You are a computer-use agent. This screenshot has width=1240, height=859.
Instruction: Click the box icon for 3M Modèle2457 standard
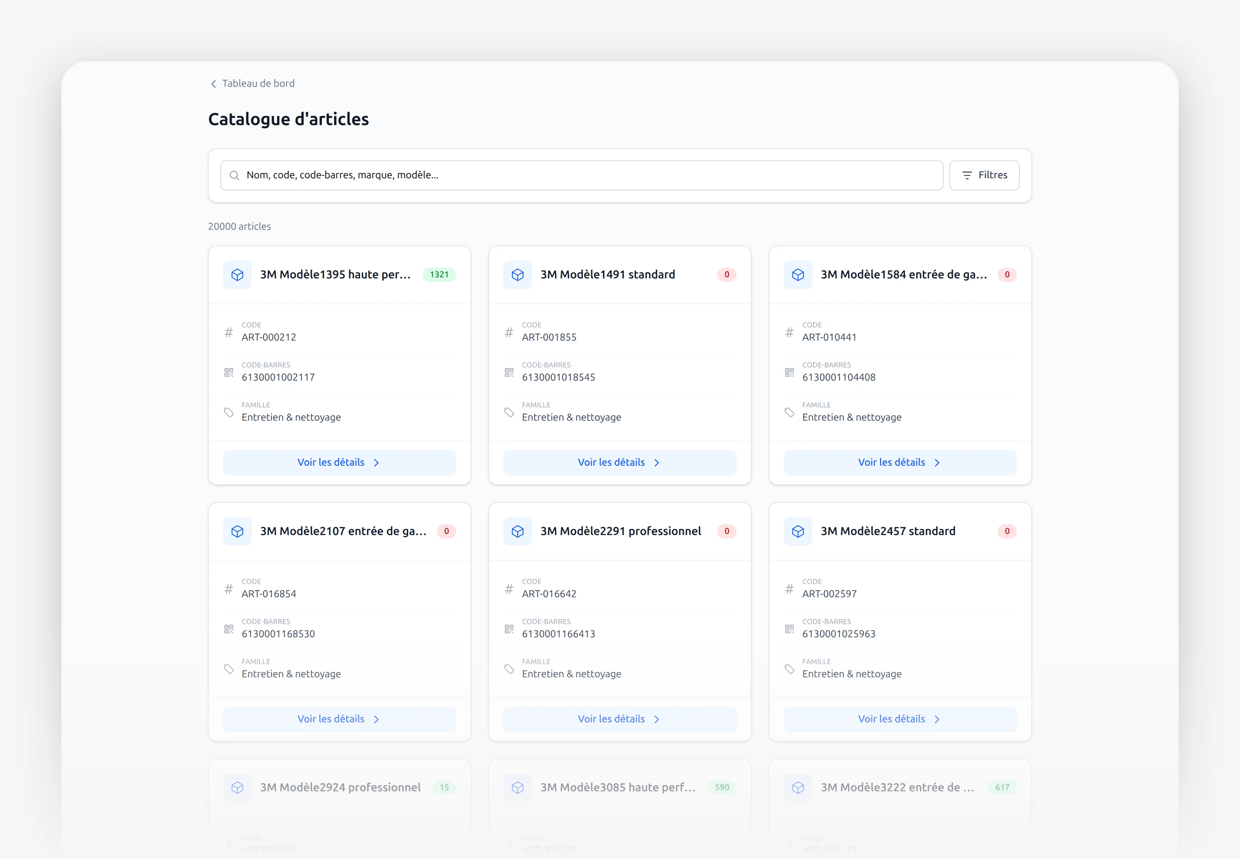pos(798,532)
